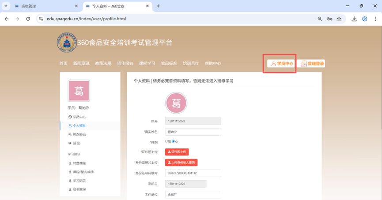Click the 360 platform logo emblem
Viewport: 382px width, 200px height.
pos(66,43)
